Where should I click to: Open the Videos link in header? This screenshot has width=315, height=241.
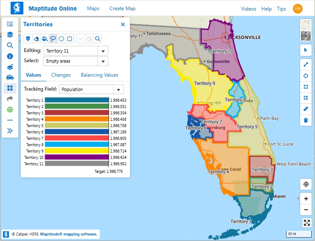tap(248, 9)
